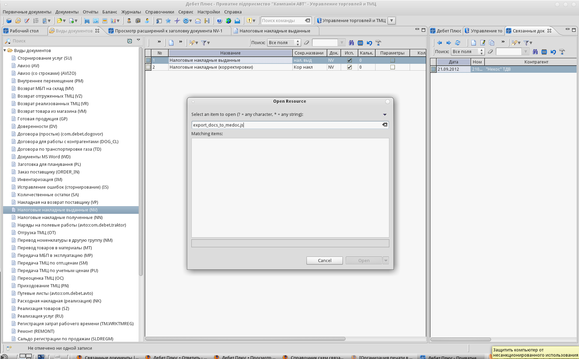Viewport: 579px width, 359px height.
Task: Collapse the Виды документов tree root
Action: (x=5, y=50)
